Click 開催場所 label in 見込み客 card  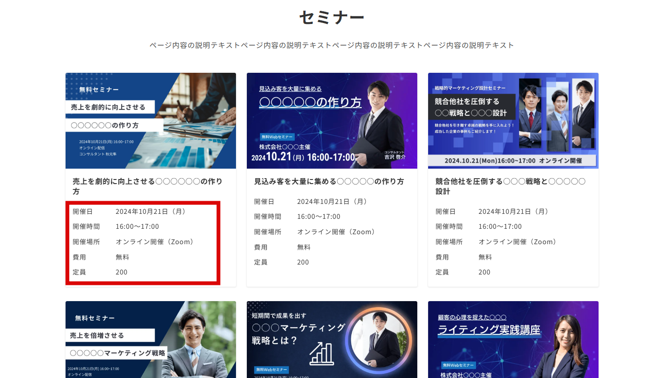[x=268, y=232]
